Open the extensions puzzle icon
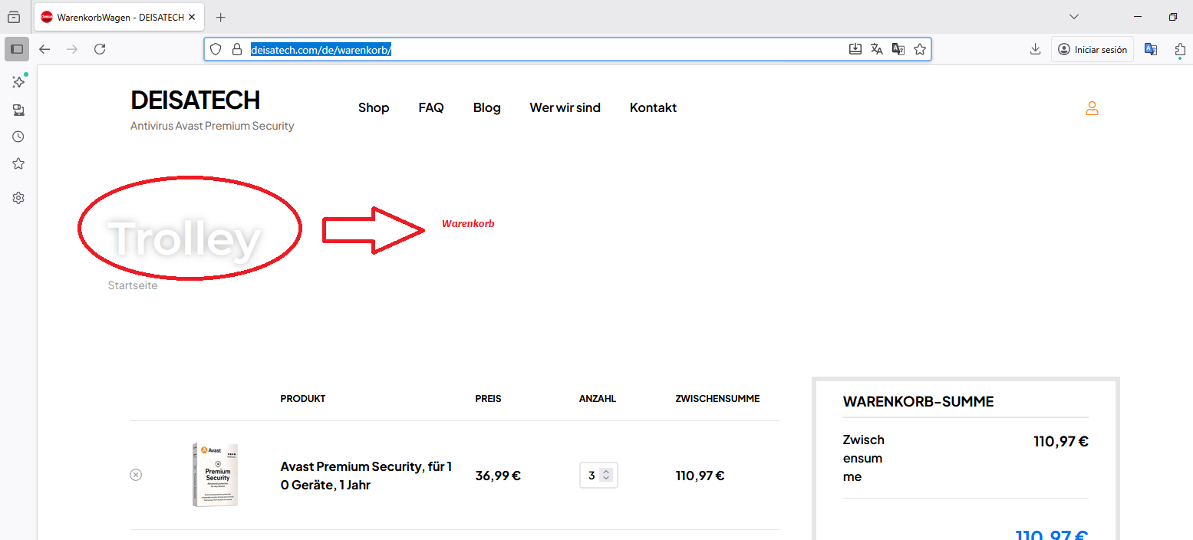This screenshot has width=1193, height=540. (x=1180, y=49)
